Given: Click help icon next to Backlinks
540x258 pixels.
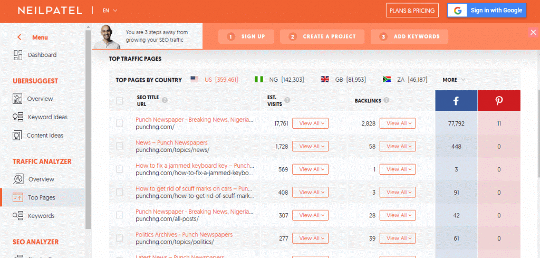Looking at the screenshot, I should [387, 100].
